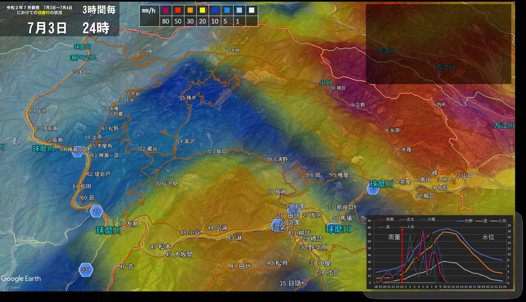The image size is (526, 302).
Task: Click the 9 立野 place marker
Action: (x=358, y=105)
